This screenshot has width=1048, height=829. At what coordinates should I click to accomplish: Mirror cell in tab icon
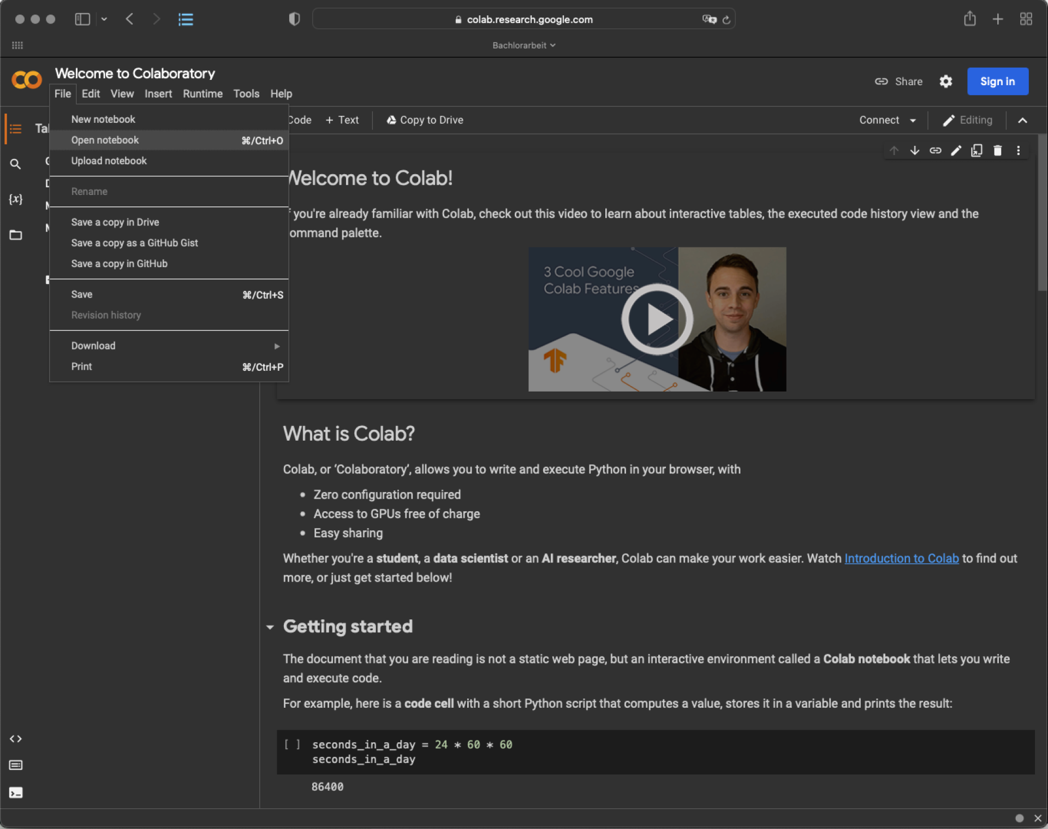[977, 151]
